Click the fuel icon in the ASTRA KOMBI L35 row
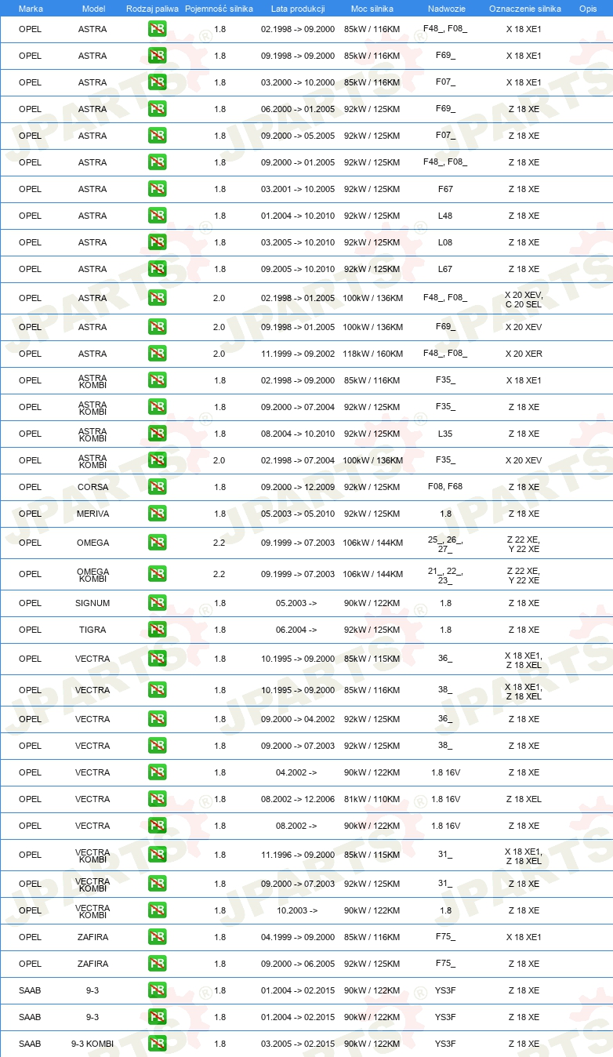Image resolution: width=613 pixels, height=1057 pixels. (157, 434)
